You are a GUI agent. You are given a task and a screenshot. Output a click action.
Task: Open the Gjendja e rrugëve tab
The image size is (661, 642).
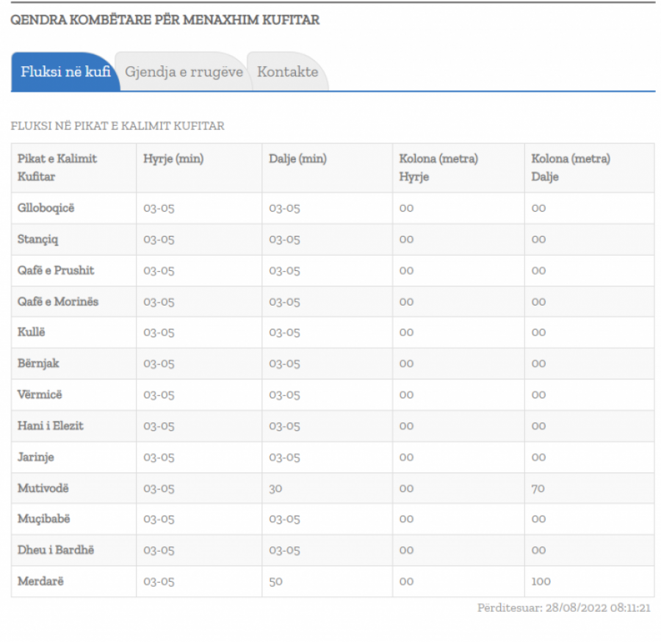[184, 72]
